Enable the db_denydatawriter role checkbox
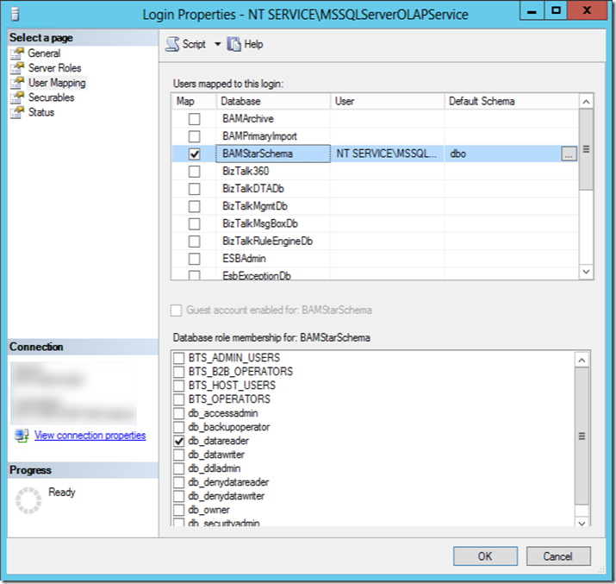Viewport: 616px width, 584px height. point(178,496)
